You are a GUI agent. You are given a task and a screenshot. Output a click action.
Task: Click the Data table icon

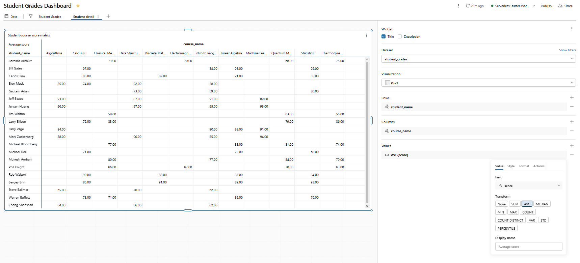click(x=6, y=16)
